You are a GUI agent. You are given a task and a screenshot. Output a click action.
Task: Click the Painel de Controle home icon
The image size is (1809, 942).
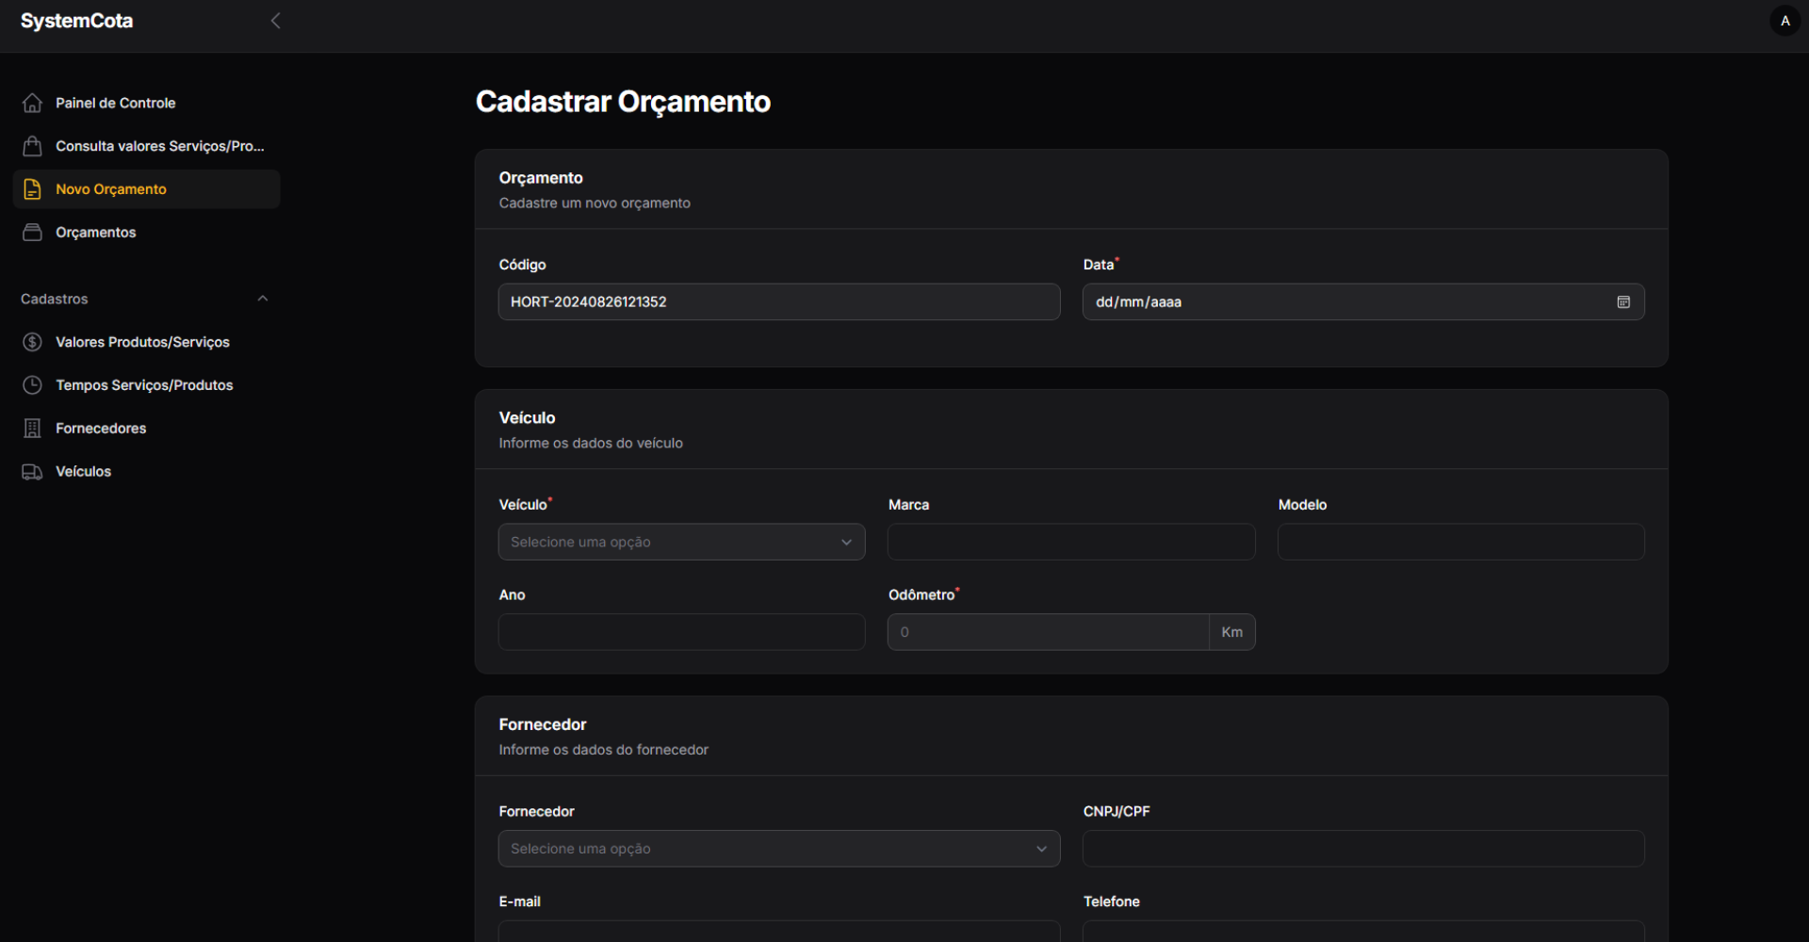[32, 103]
